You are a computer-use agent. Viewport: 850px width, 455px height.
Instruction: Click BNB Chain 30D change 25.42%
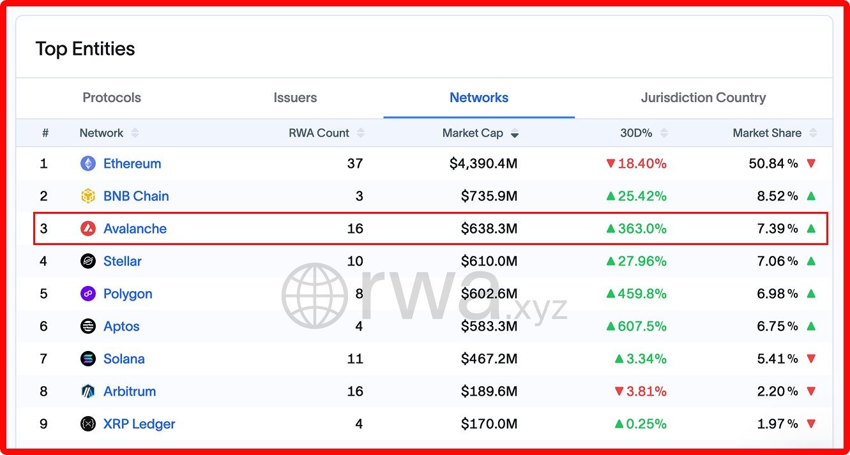642,196
